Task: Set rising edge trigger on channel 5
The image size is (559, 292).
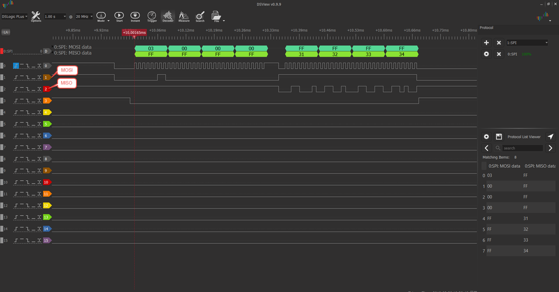Action: coord(16,124)
